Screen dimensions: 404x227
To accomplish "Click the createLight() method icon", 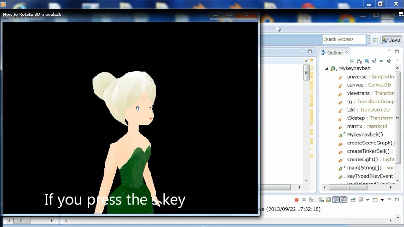I will (x=340, y=160).
